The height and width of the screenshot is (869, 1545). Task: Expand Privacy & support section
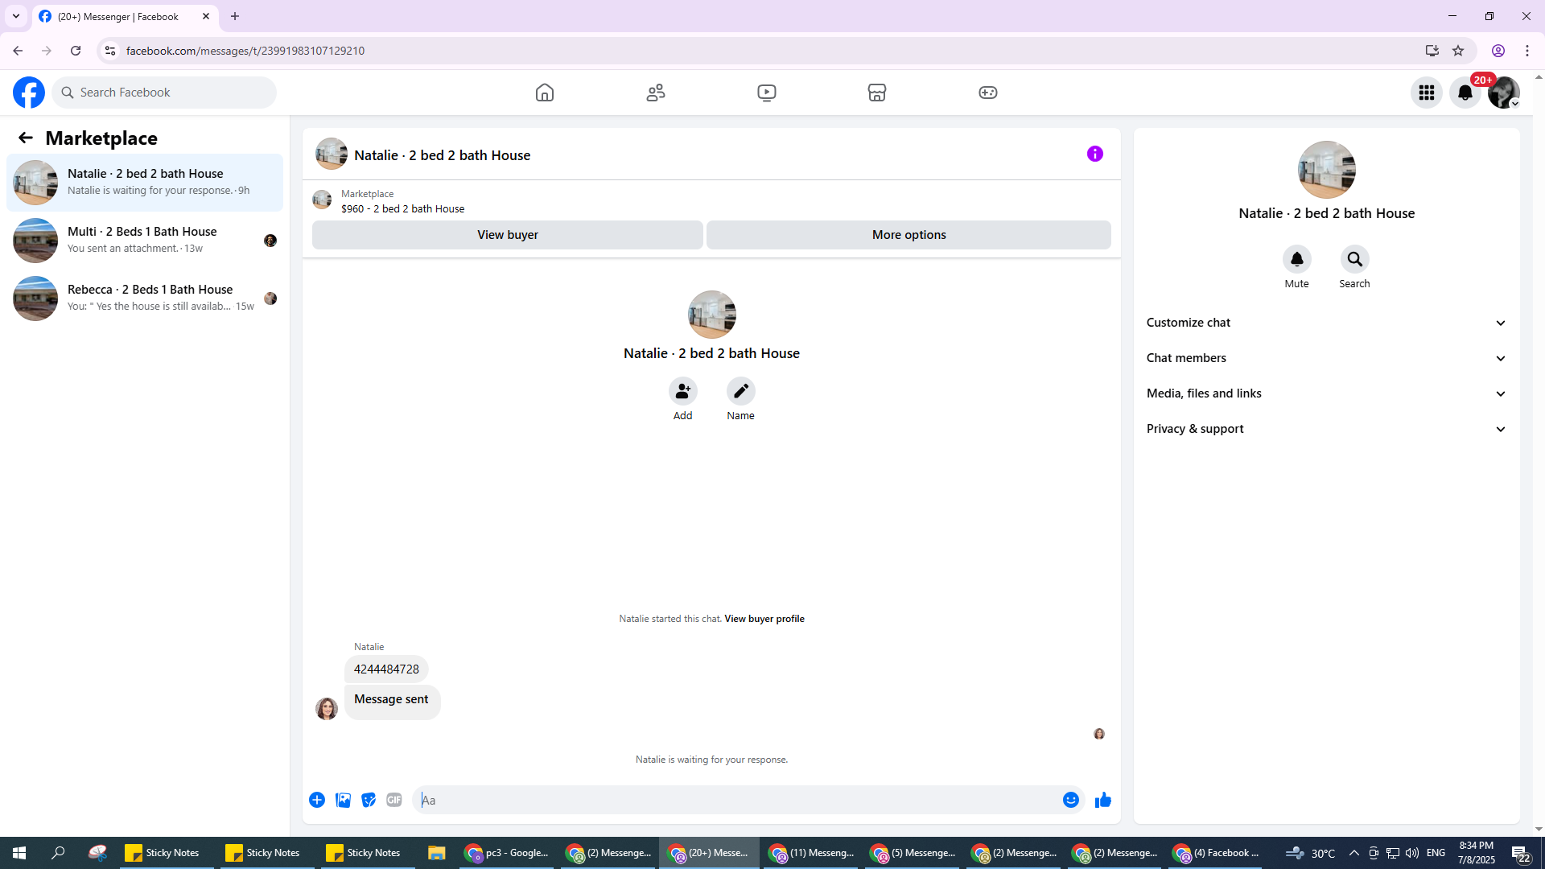pos(1325,429)
